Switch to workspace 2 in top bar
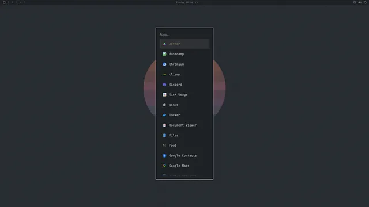Viewport: 369px width, 207px height. (13, 2)
